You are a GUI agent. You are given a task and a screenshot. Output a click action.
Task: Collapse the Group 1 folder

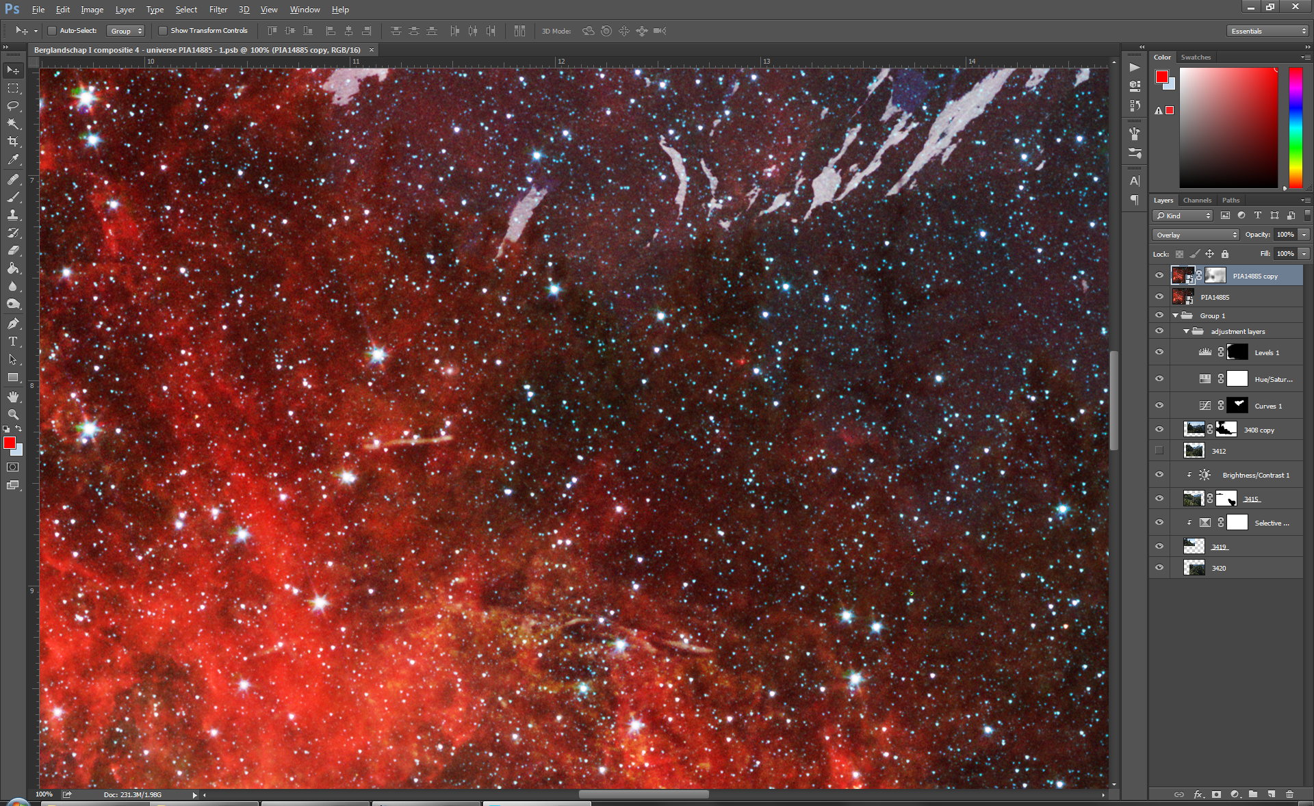click(1176, 315)
